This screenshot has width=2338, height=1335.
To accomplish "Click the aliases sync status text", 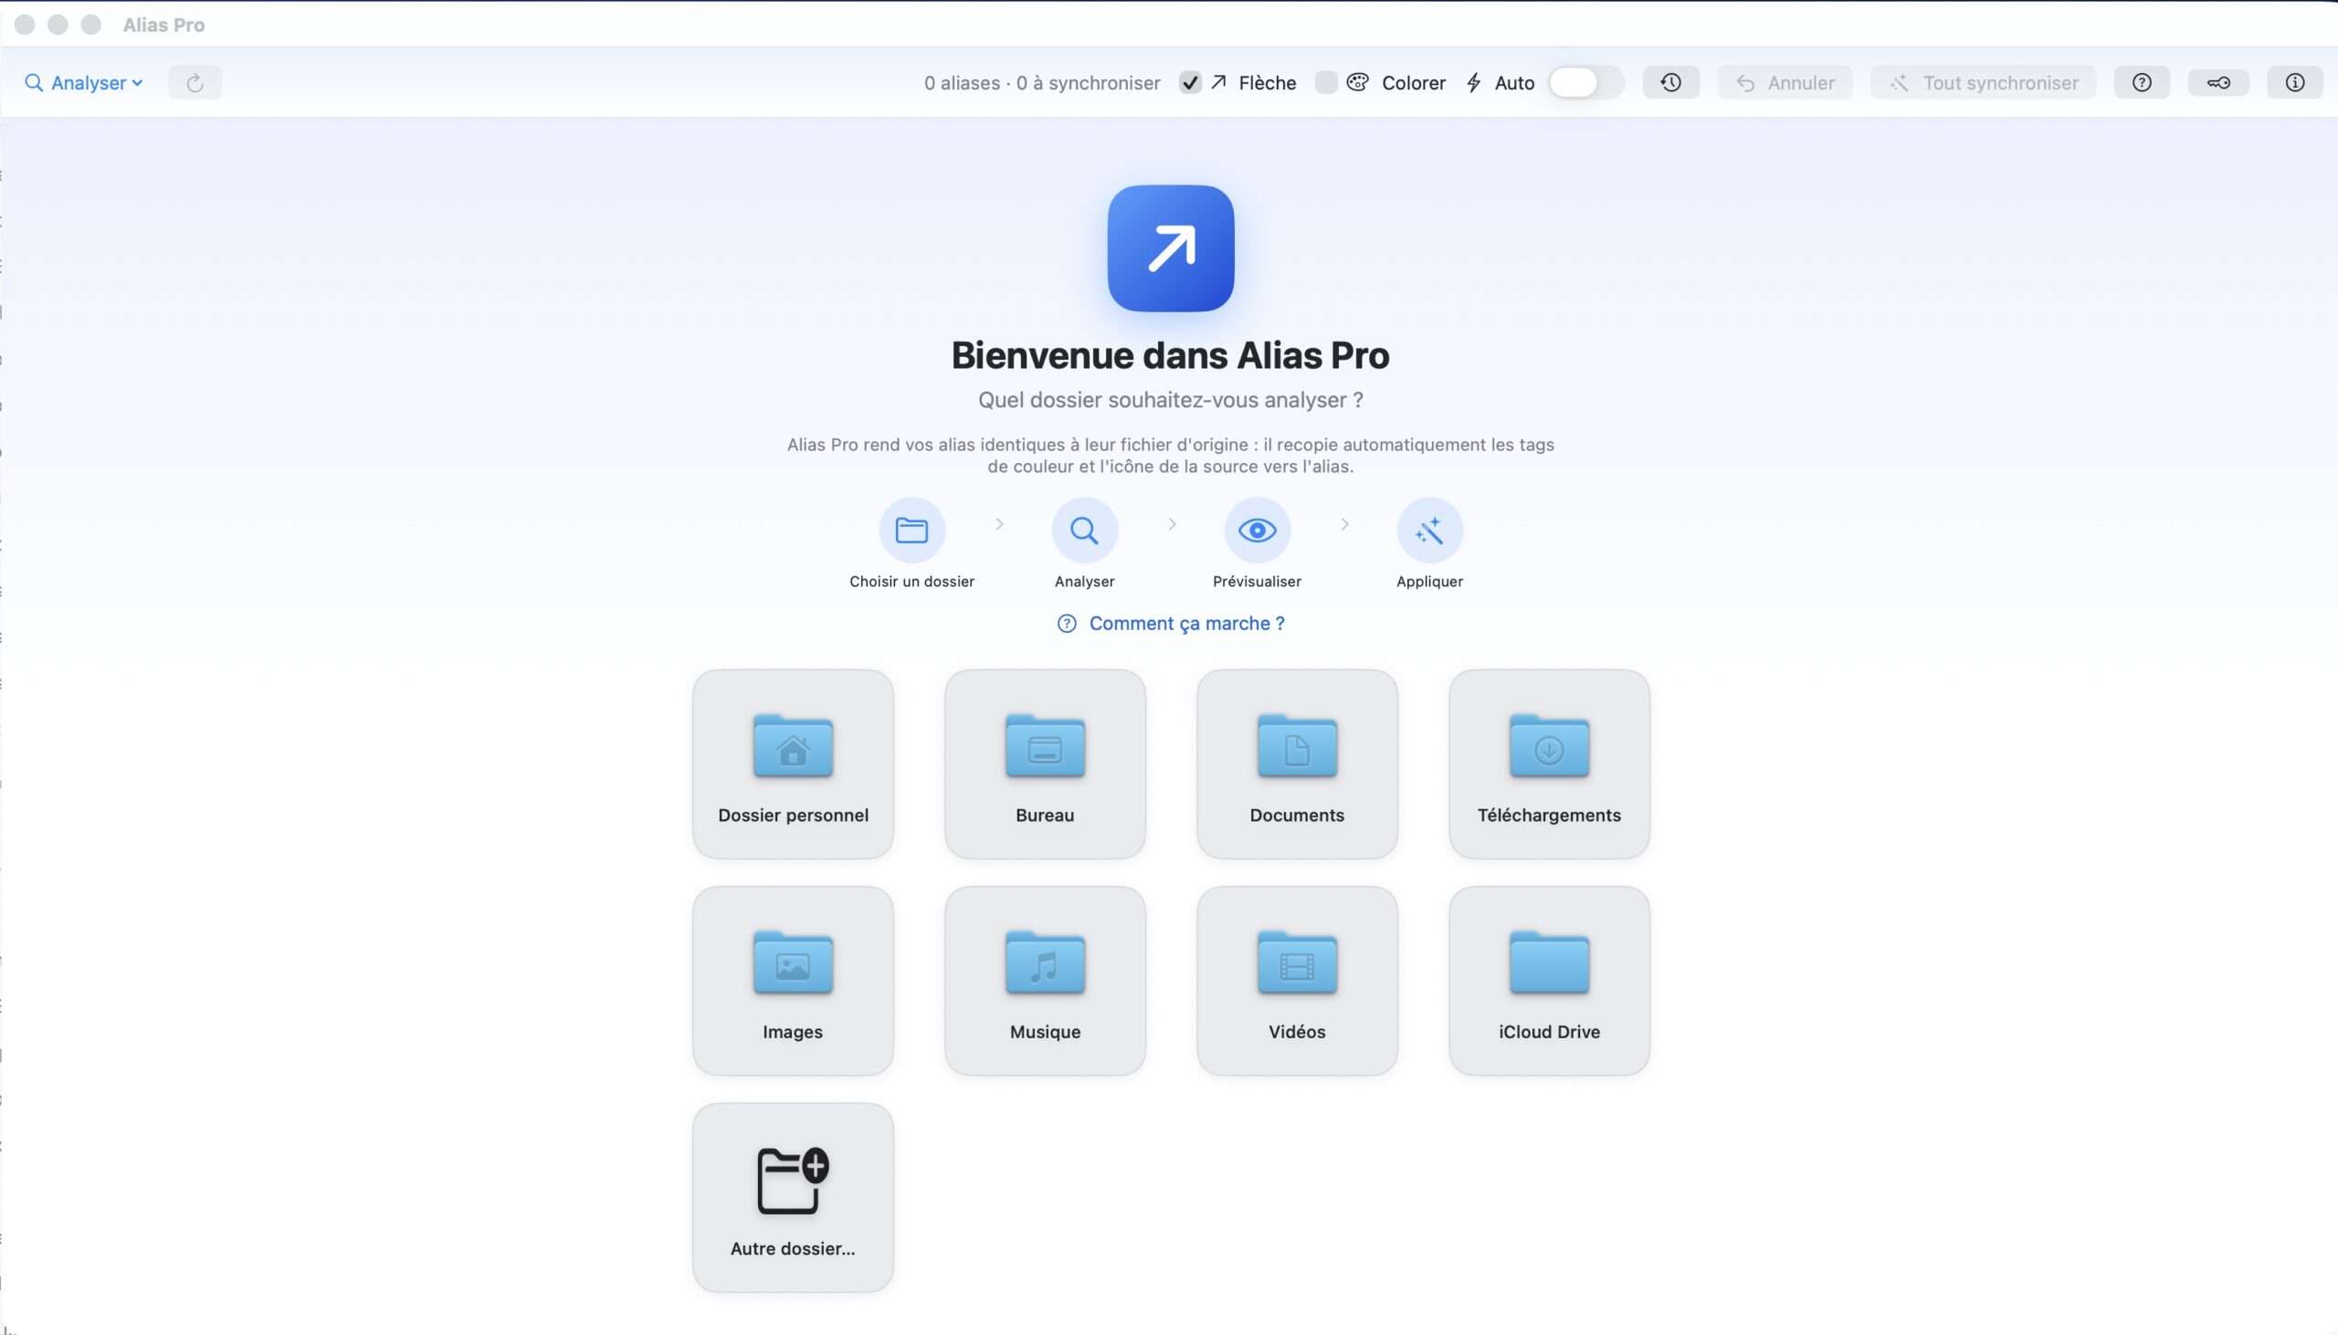I will (x=1041, y=82).
